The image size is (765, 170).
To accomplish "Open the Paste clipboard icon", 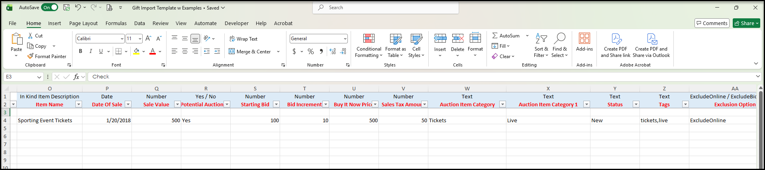I will tap(16, 39).
